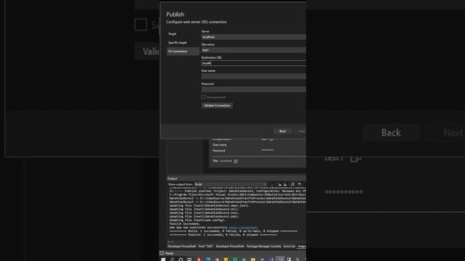Screen dimensions: 465x261
Task: Copy the Site localhost URL
Action: [x=235, y=161]
